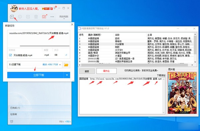
Task: Uncheck the 天台爱情 超清.mp4 file checkbox
Action: coord(10,55)
